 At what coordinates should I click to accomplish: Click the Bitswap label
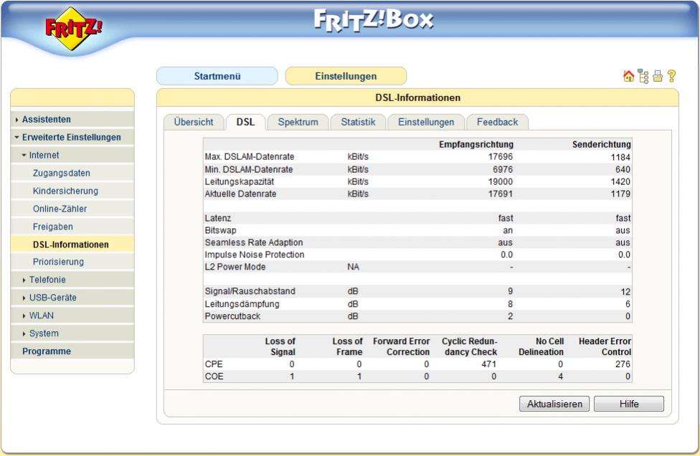(220, 230)
